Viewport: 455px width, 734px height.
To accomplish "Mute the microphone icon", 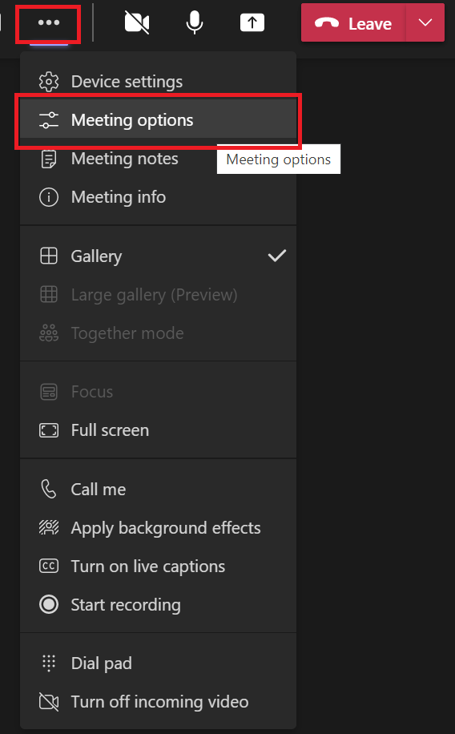I will [x=195, y=22].
